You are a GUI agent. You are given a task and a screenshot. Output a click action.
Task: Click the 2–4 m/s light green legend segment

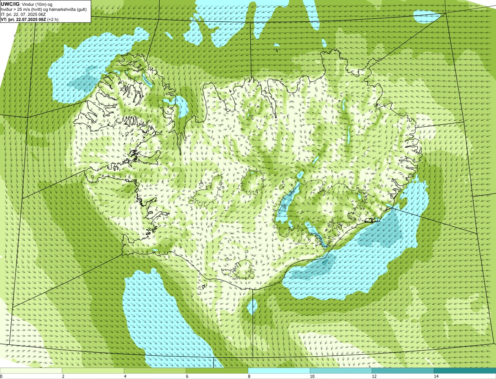point(93,370)
